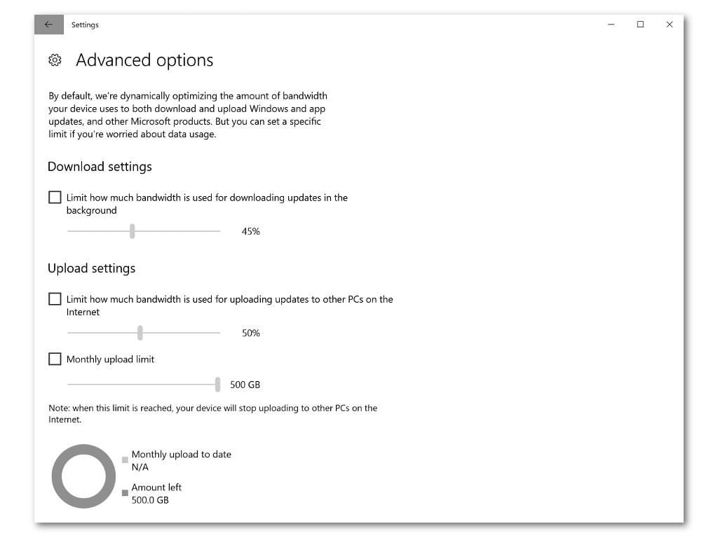Select the Download settings heading
718x538 pixels.
(x=100, y=167)
